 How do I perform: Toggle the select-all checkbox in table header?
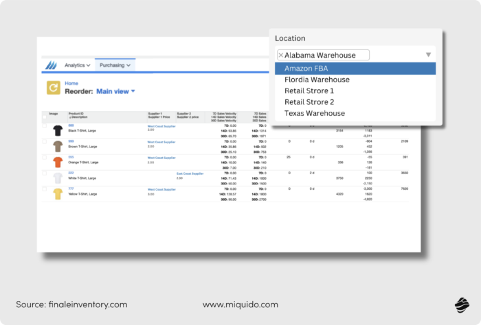pos(45,119)
